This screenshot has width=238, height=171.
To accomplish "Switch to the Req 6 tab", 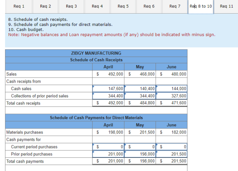I will point(149,6).
